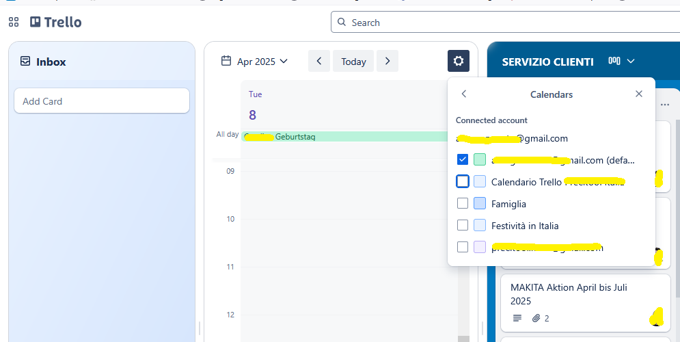Image resolution: width=680 pixels, height=342 pixels.
Task: Go to next day in planner
Action: [x=387, y=61]
